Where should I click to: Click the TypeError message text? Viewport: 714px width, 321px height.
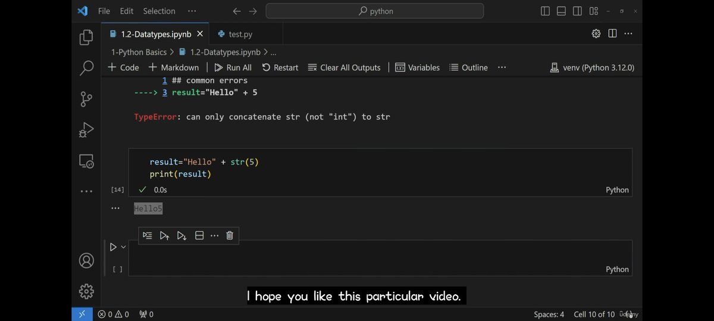tap(262, 117)
